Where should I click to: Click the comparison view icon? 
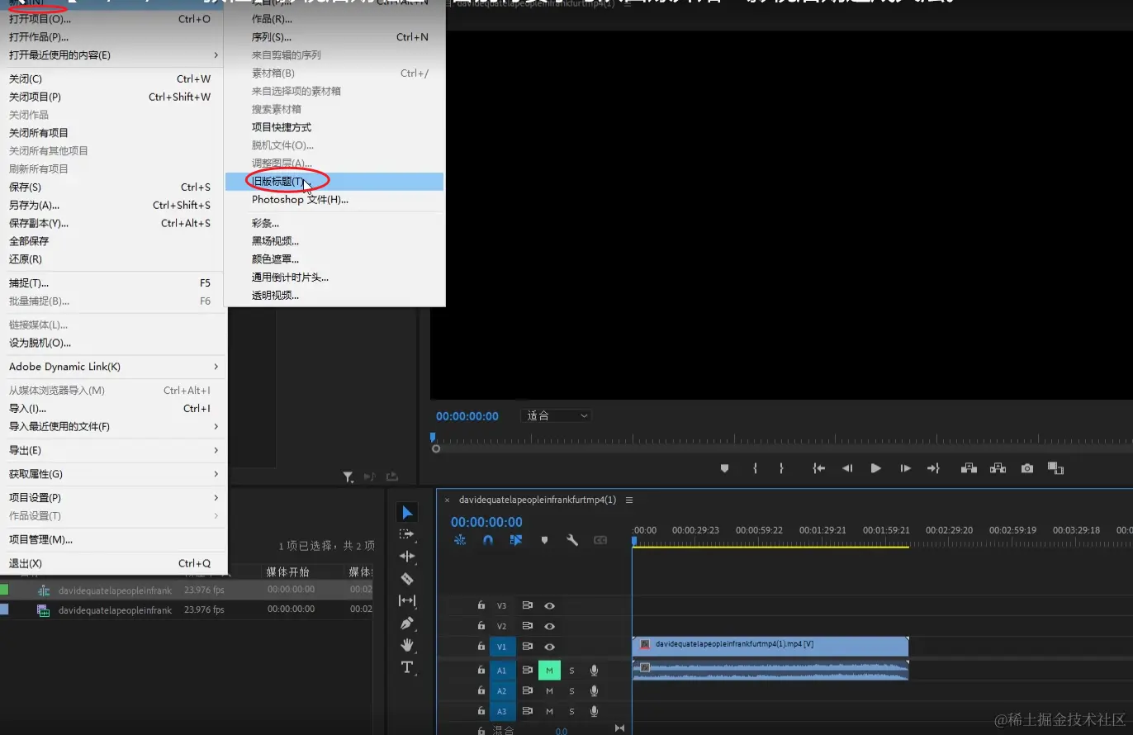1055,468
